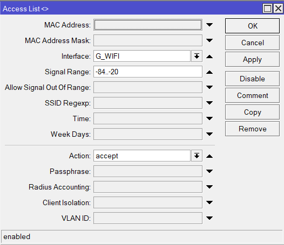This screenshot has height=245, width=284.
Task: Expand the Time field arrow
Action: [209, 118]
